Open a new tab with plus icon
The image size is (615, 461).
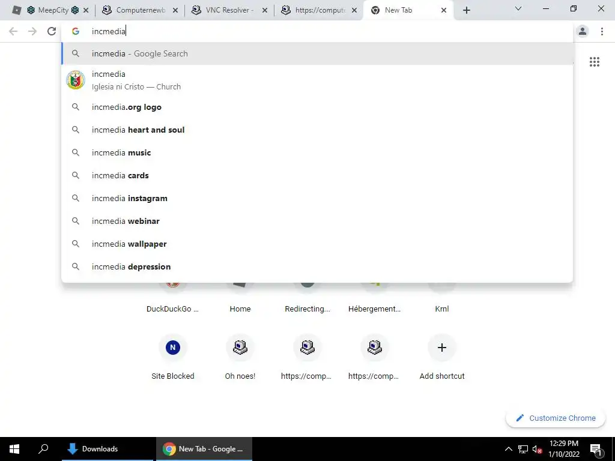pos(466,10)
